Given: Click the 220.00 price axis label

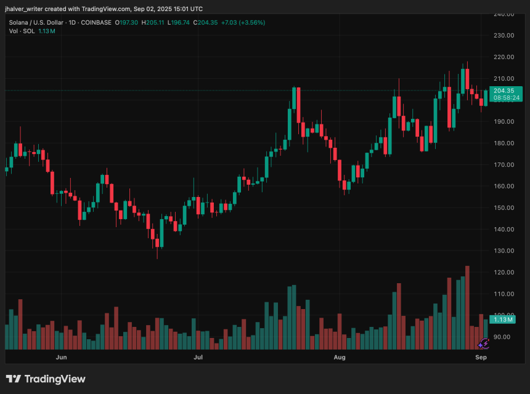Looking at the screenshot, I should point(505,57).
